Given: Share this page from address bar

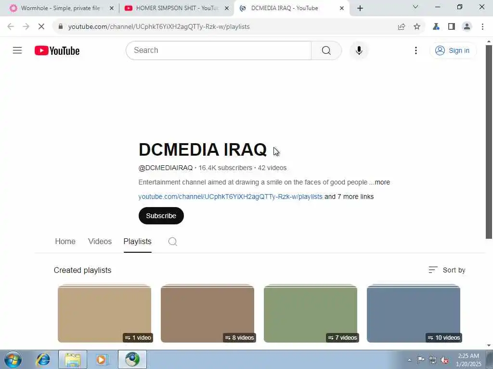Looking at the screenshot, I should click(401, 27).
